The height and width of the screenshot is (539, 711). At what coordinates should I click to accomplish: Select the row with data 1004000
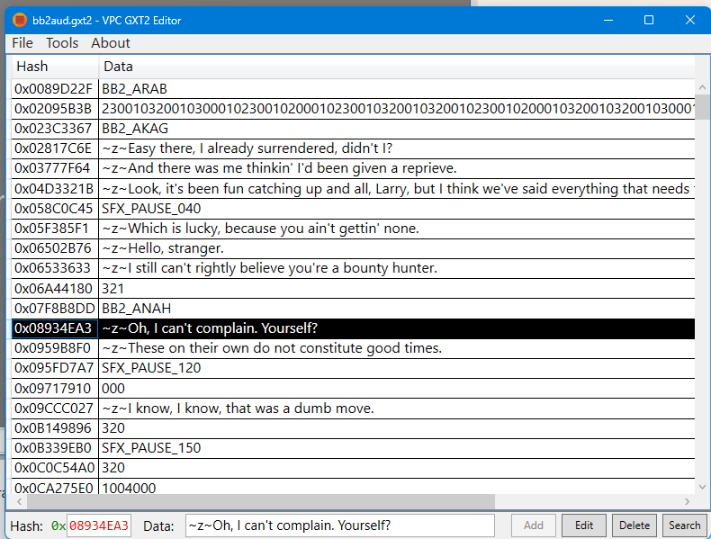pos(353,487)
